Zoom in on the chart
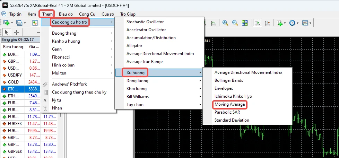Viewport: 339px width, 158px height. pos(226,23)
